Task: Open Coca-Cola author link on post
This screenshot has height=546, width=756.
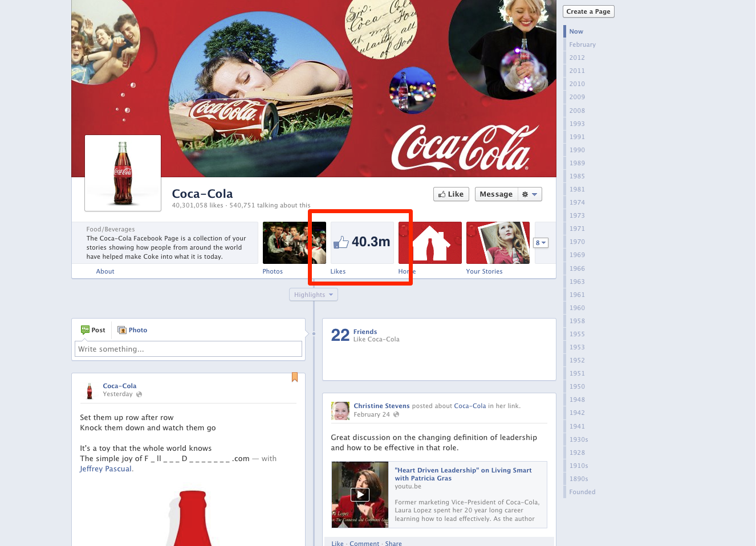Action: (120, 386)
